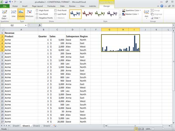Choose the green sparkline style thumbnail

tap(100, 14)
